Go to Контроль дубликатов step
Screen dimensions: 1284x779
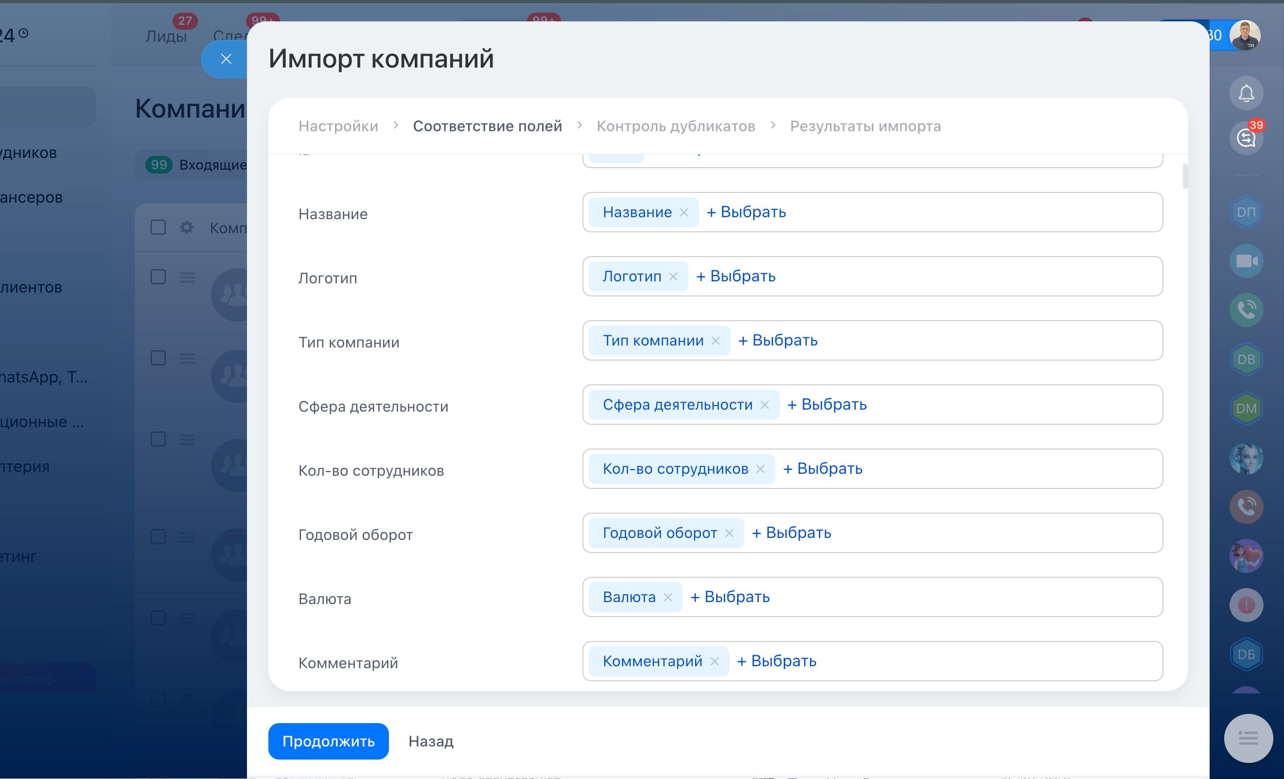tap(676, 126)
